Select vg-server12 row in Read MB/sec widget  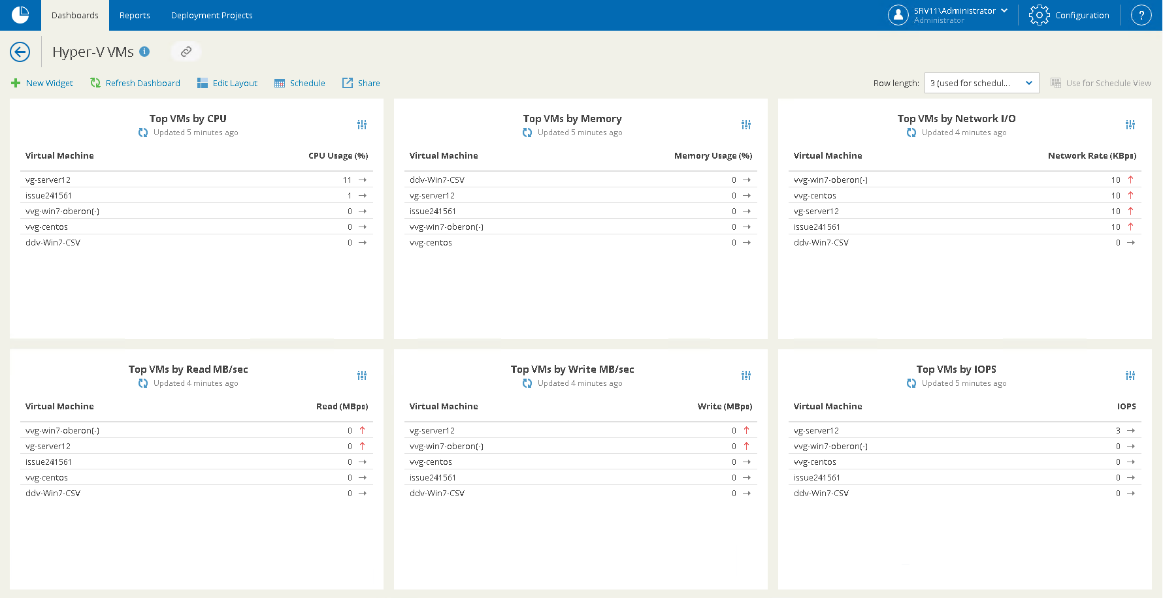point(197,446)
